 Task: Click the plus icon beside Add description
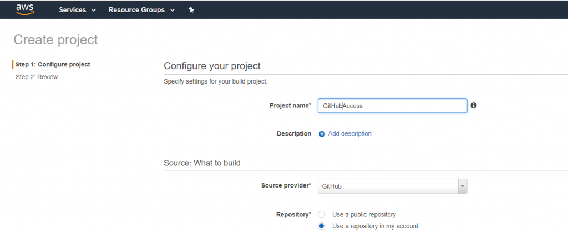[322, 134]
